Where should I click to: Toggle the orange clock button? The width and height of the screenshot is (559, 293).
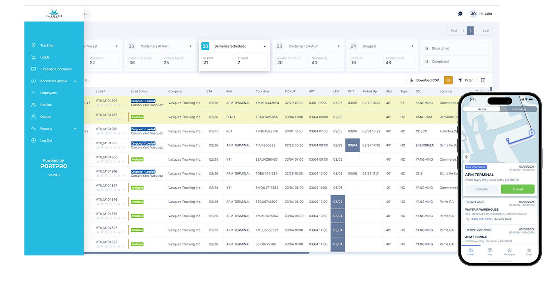coord(448,80)
